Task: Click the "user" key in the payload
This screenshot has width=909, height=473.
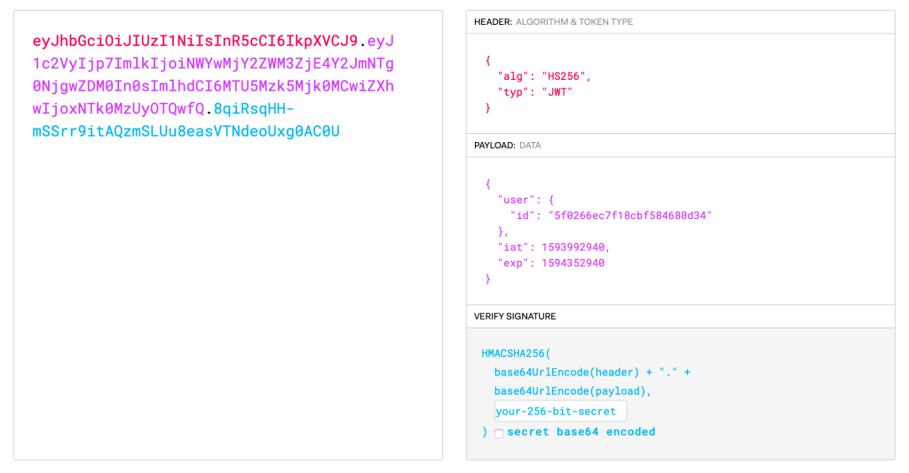Action: 515,200
